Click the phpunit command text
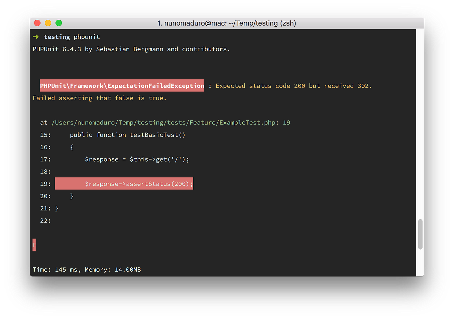The image size is (454, 319). coord(87,37)
